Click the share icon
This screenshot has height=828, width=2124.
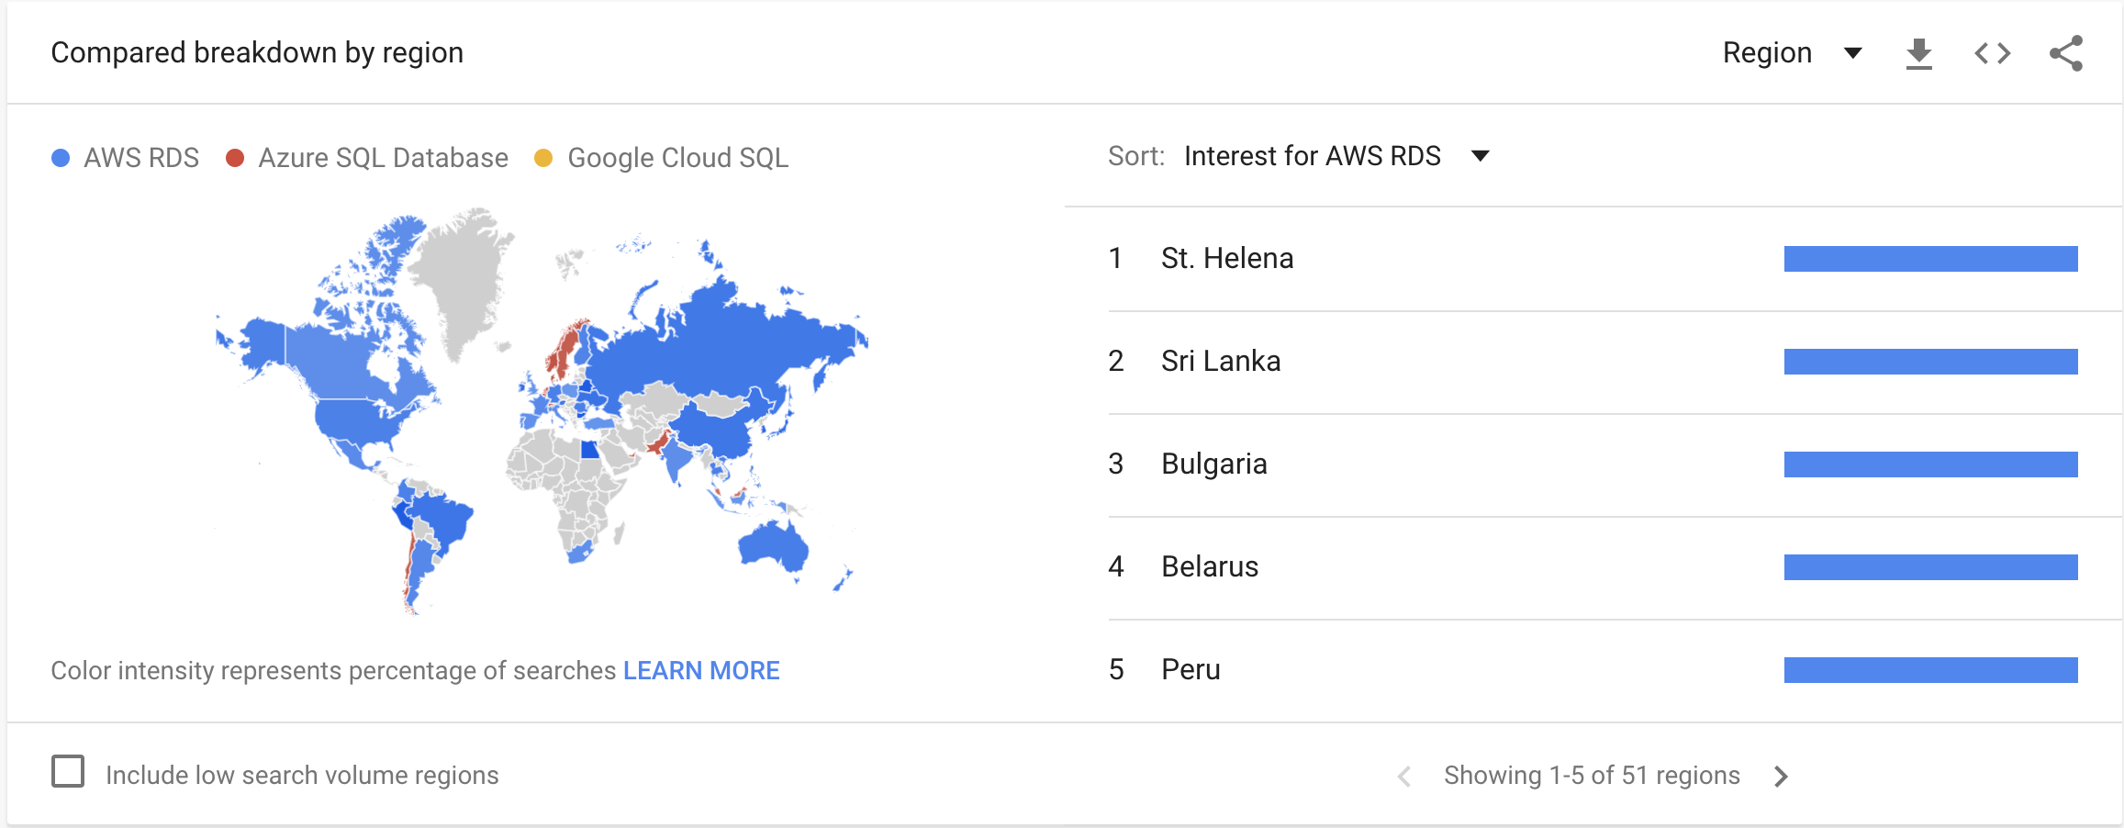2065,54
